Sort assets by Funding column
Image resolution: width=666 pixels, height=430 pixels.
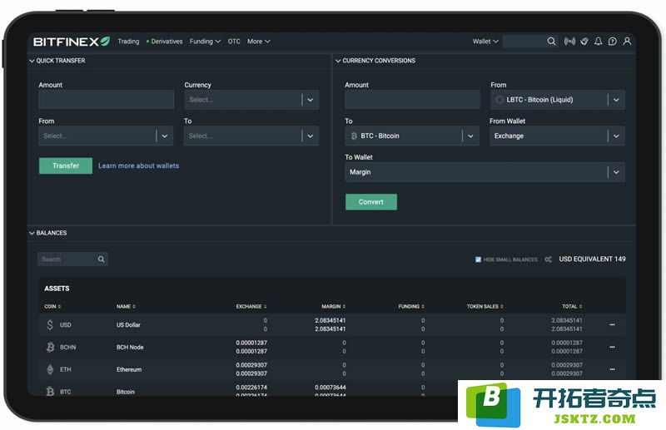coord(411,306)
